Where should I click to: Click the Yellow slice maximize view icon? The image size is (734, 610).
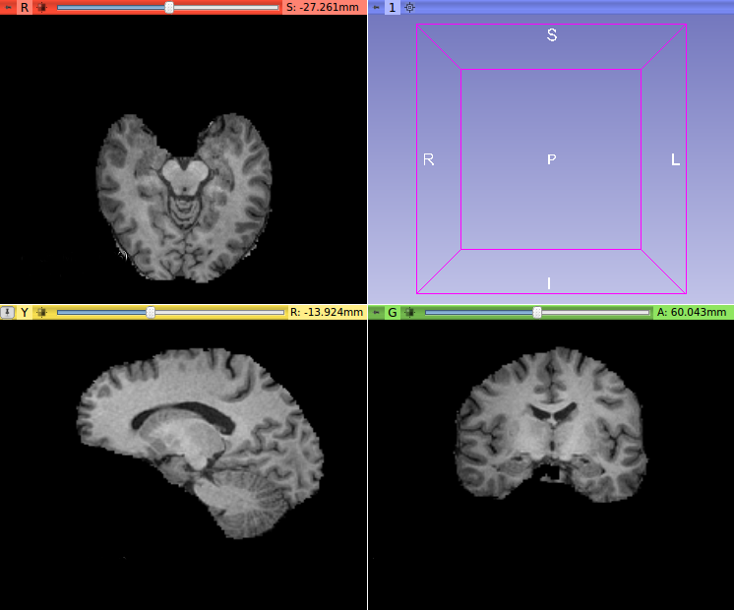(x=41, y=312)
